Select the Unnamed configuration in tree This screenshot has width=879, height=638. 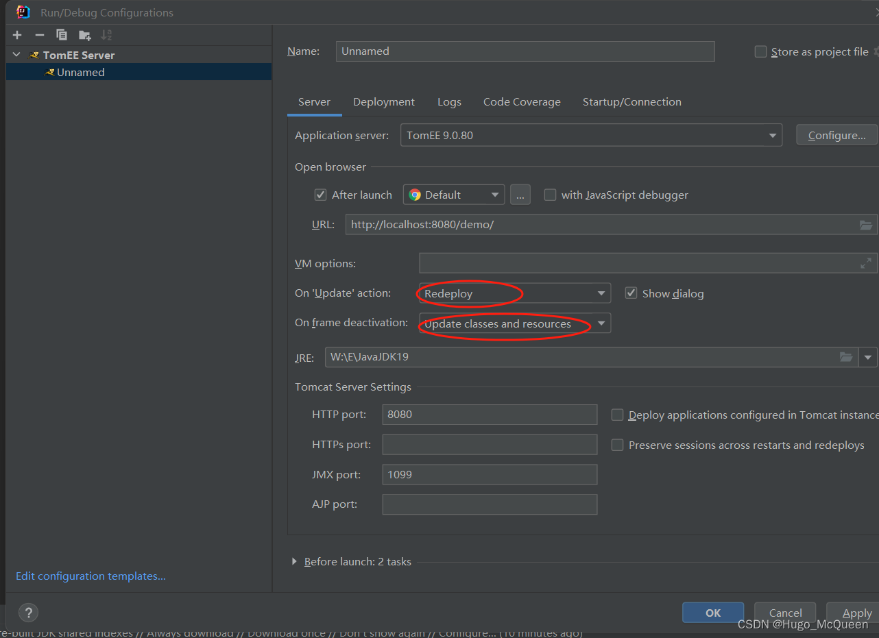coord(139,72)
